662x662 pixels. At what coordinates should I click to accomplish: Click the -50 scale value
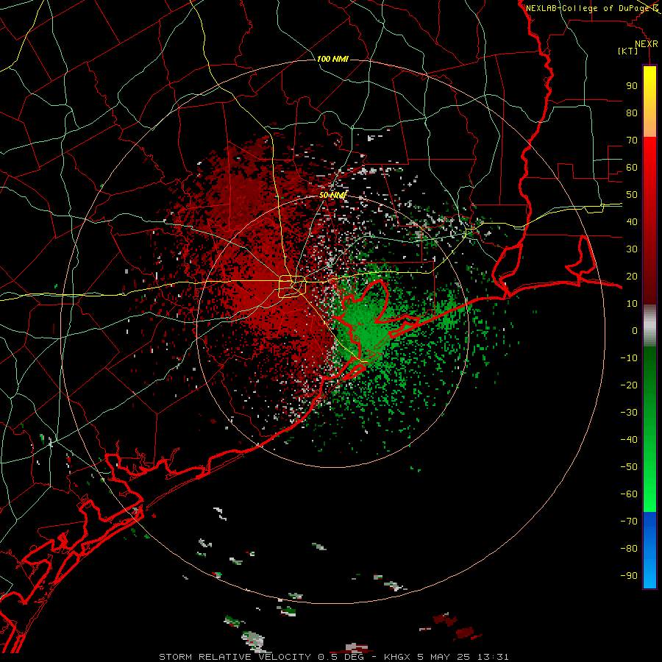click(629, 467)
